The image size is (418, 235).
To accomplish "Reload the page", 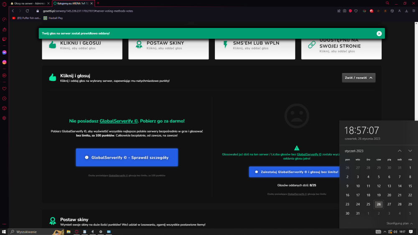I will coord(27,11).
